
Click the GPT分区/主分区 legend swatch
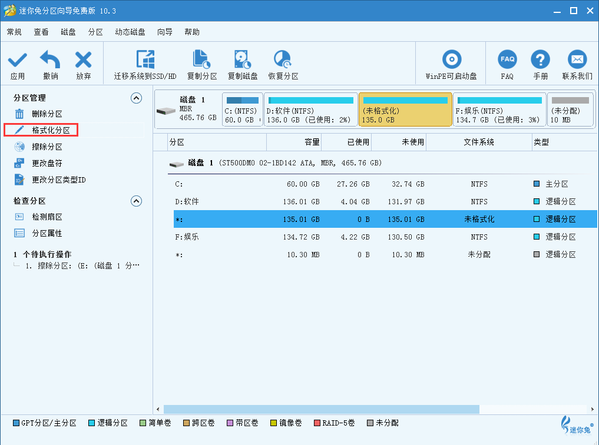[x=16, y=423]
